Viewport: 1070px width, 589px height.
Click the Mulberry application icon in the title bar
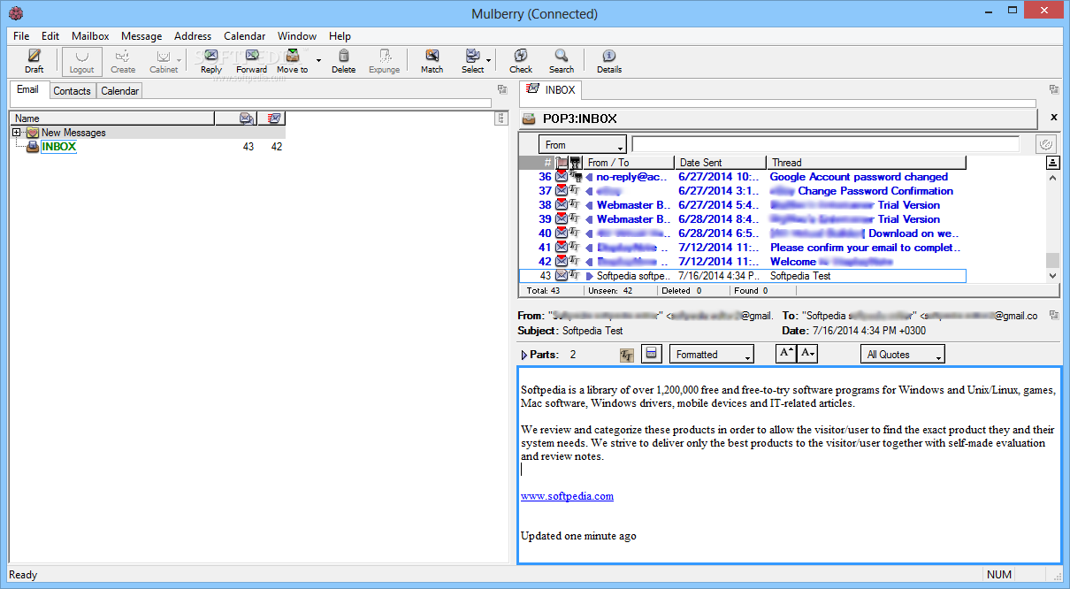tap(15, 13)
